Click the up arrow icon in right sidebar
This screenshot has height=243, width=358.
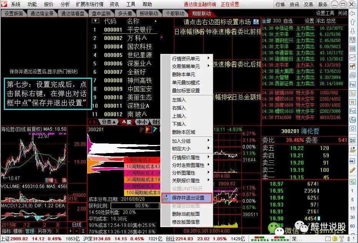[352, 22]
